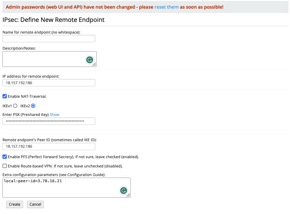This screenshot has width=290, height=214.
Task: Select the IKEv1 radio button
Action: coord(15,106)
